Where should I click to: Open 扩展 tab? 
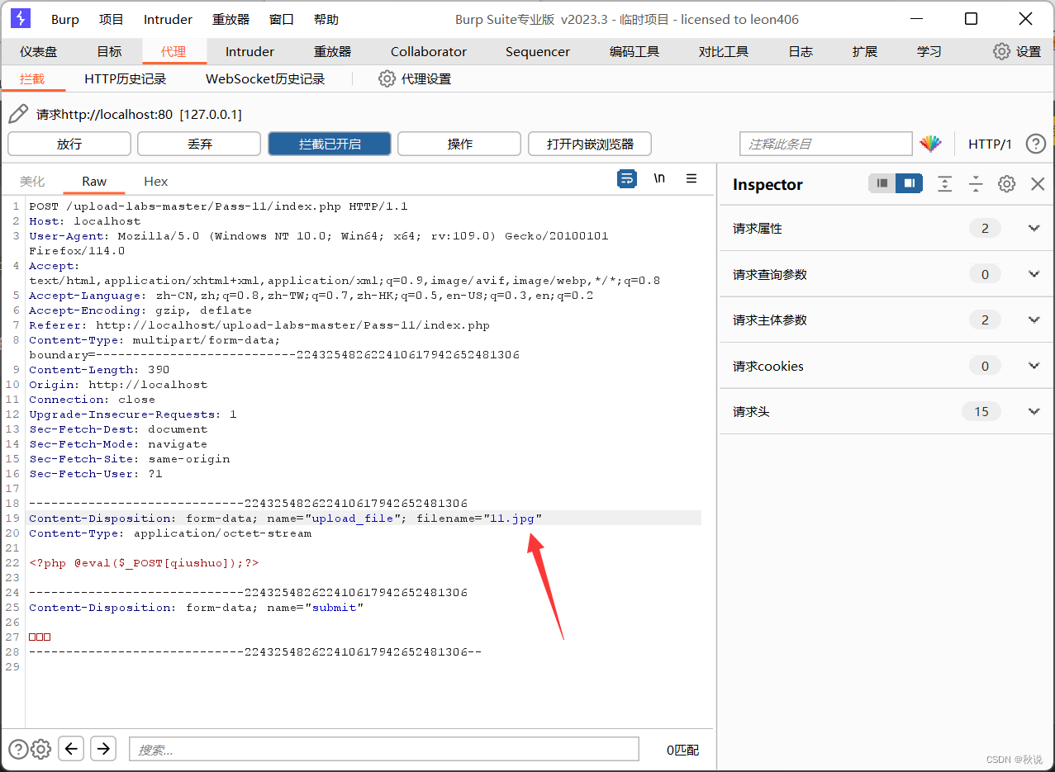[x=865, y=51]
